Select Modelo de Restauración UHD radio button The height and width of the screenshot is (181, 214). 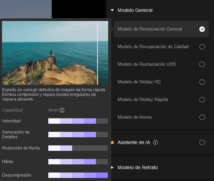click(x=202, y=64)
